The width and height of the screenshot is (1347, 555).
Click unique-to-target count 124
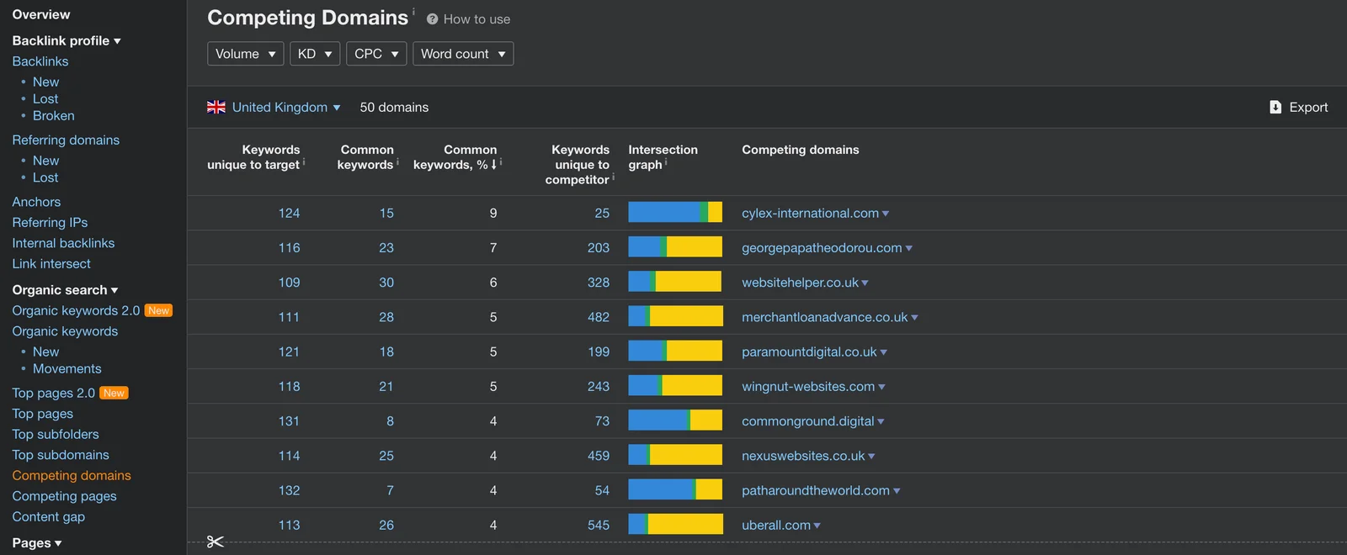289,214
